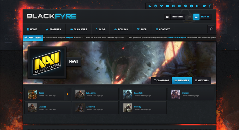Image resolution: width=239 pixels, height=130 pixels.
Task: Open the Pinterest social icon
Action: pyautogui.click(x=192, y=6)
